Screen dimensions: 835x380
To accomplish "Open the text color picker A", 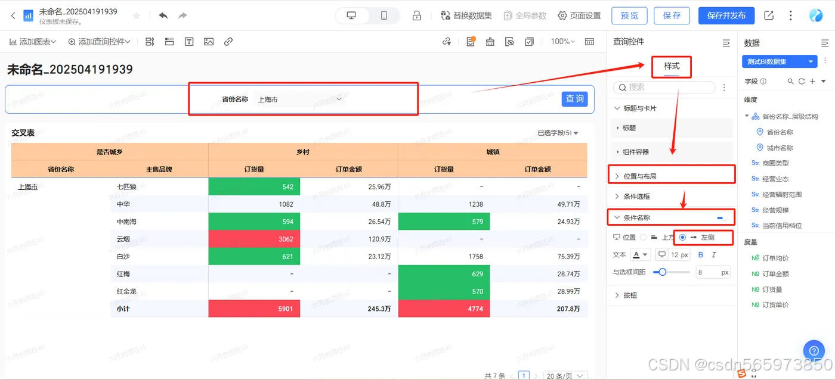I will [641, 255].
